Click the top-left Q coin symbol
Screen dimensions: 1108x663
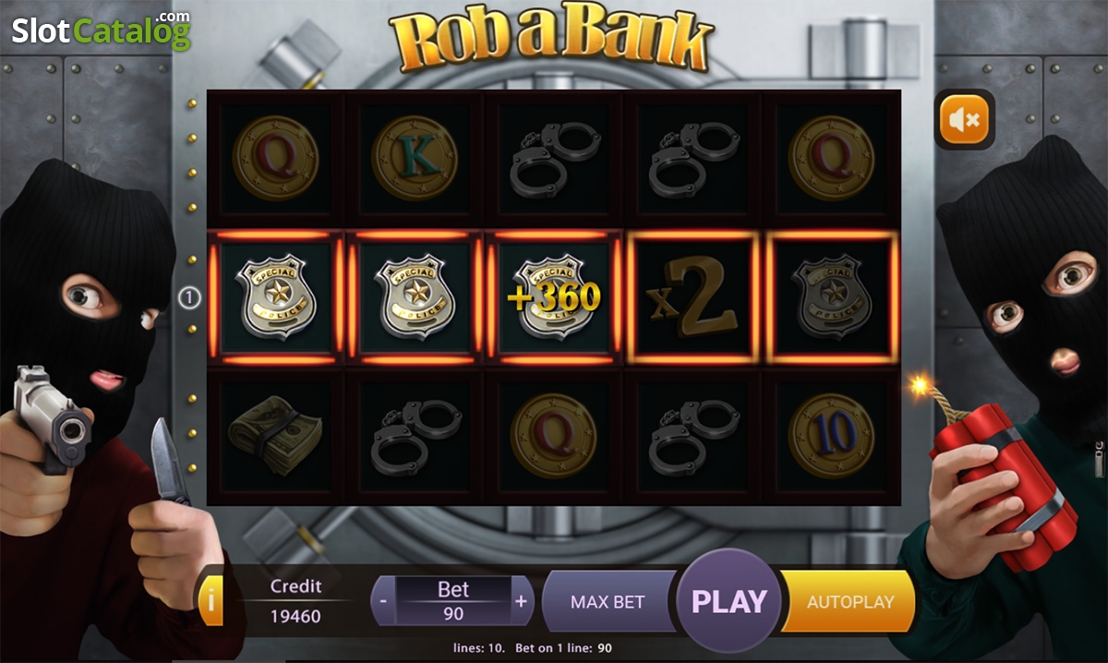pos(276,158)
